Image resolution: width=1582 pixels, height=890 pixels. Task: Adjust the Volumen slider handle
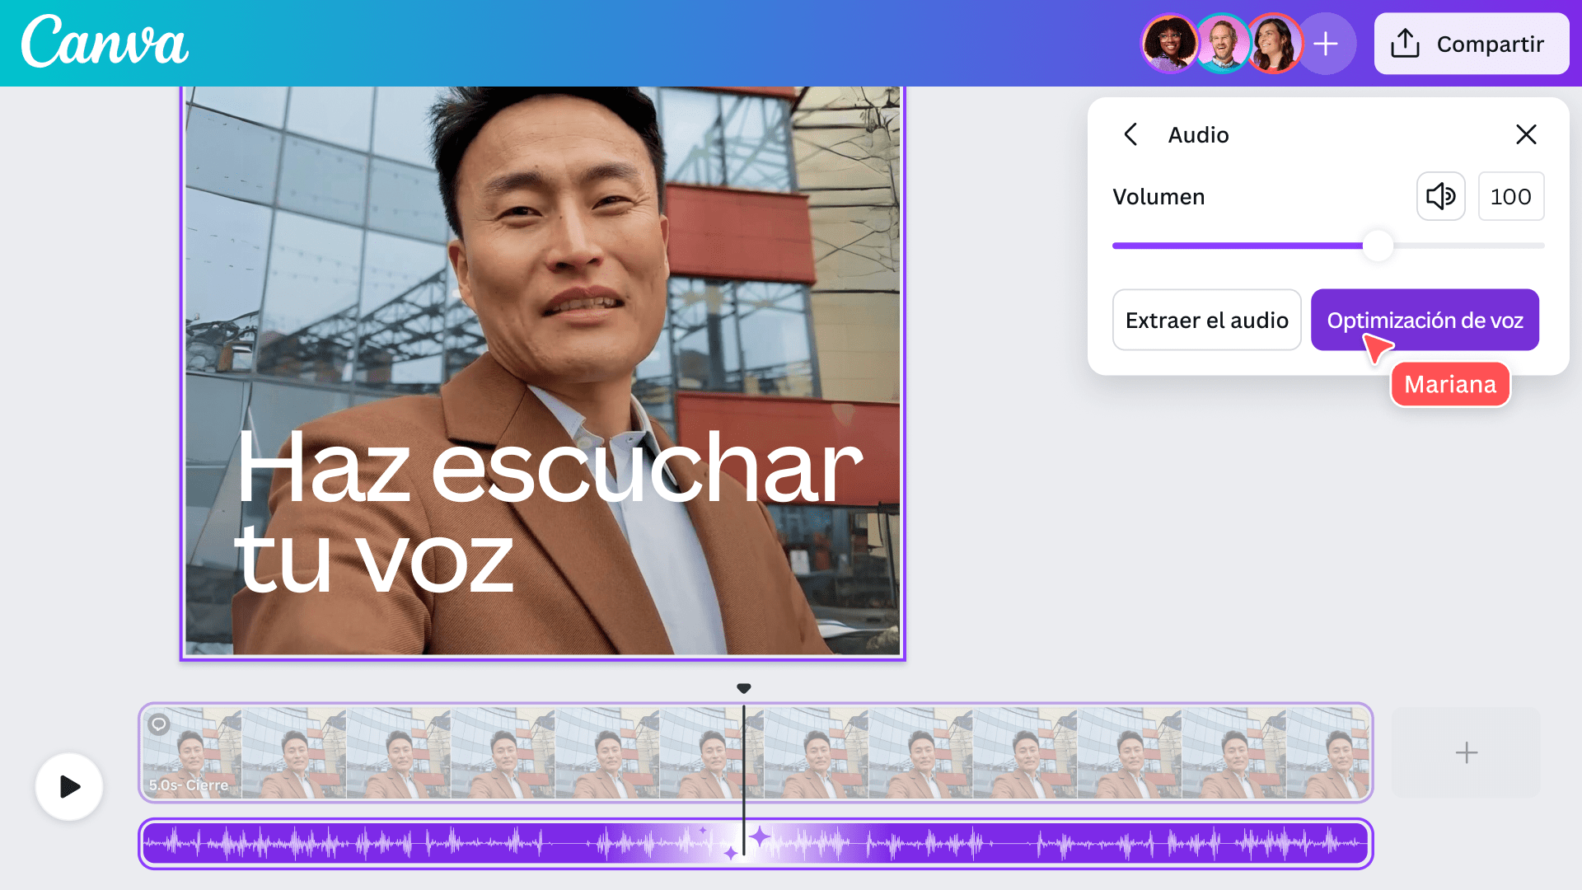pyautogui.click(x=1377, y=245)
